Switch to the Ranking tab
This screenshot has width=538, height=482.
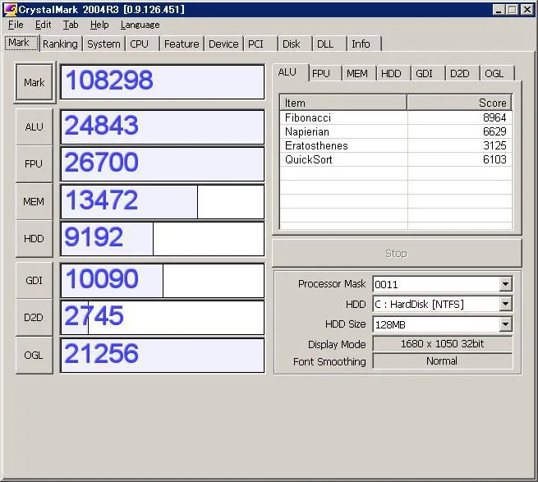click(60, 44)
